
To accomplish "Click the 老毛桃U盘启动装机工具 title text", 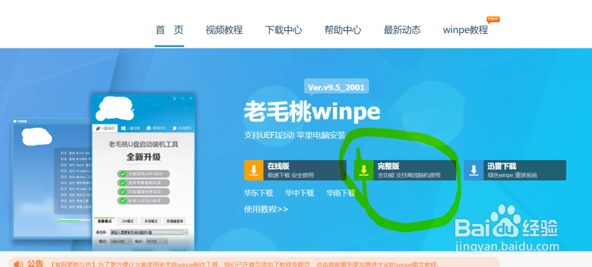I will 143,144.
